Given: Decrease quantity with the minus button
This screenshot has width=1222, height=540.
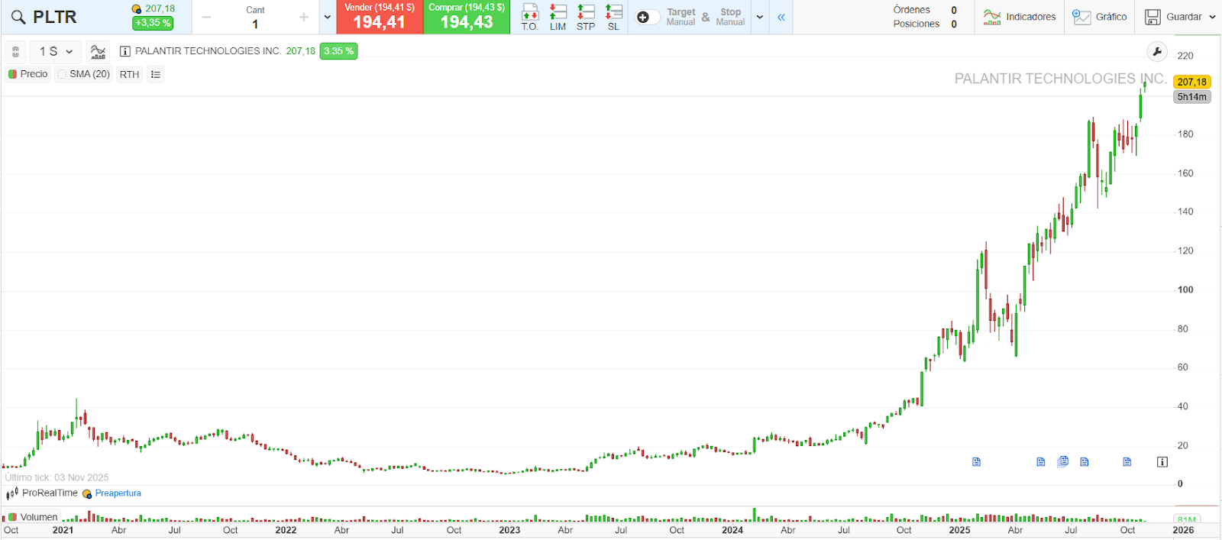Looking at the screenshot, I should coord(206,17).
